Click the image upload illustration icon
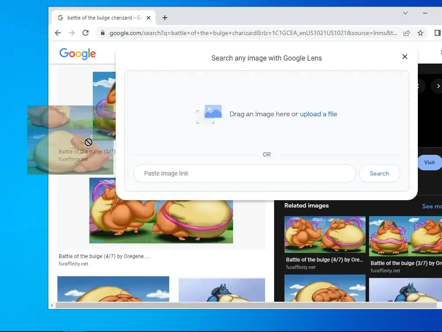Image resolution: width=442 pixels, height=332 pixels. [x=209, y=114]
